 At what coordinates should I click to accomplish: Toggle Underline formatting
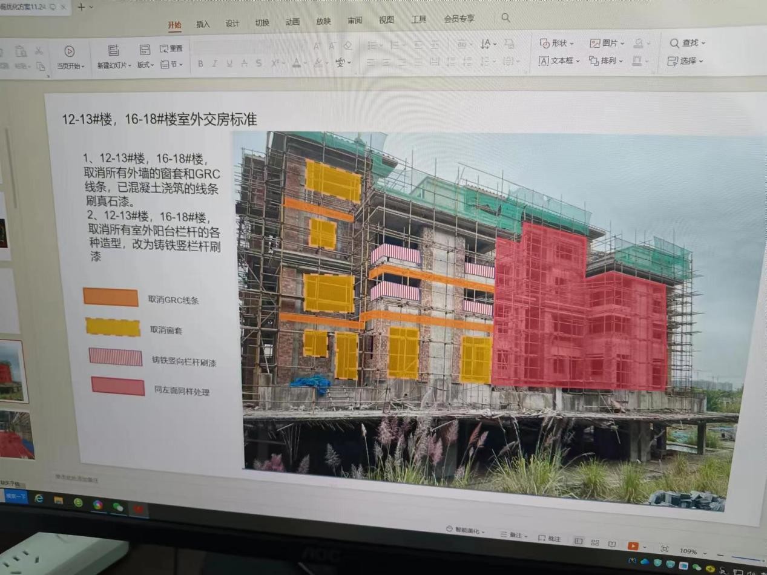229,64
